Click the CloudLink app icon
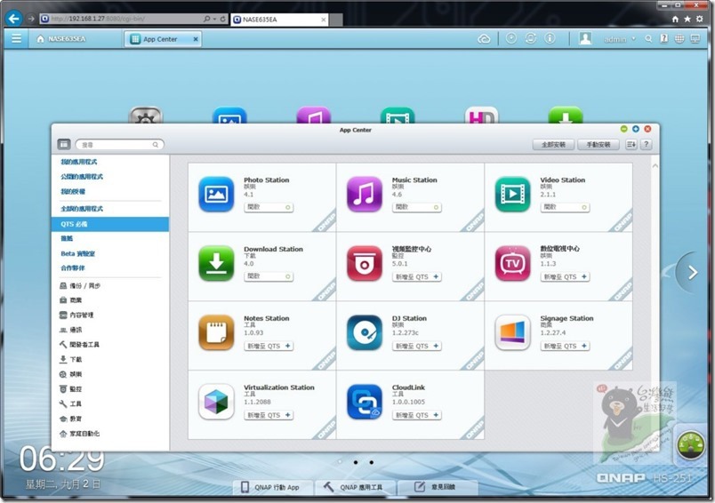 (x=365, y=402)
